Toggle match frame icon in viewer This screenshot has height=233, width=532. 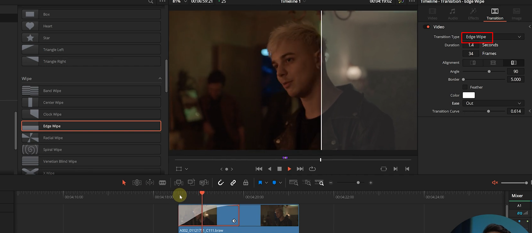click(384, 169)
